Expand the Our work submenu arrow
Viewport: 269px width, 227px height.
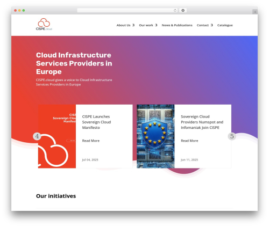pyautogui.click(x=156, y=25)
